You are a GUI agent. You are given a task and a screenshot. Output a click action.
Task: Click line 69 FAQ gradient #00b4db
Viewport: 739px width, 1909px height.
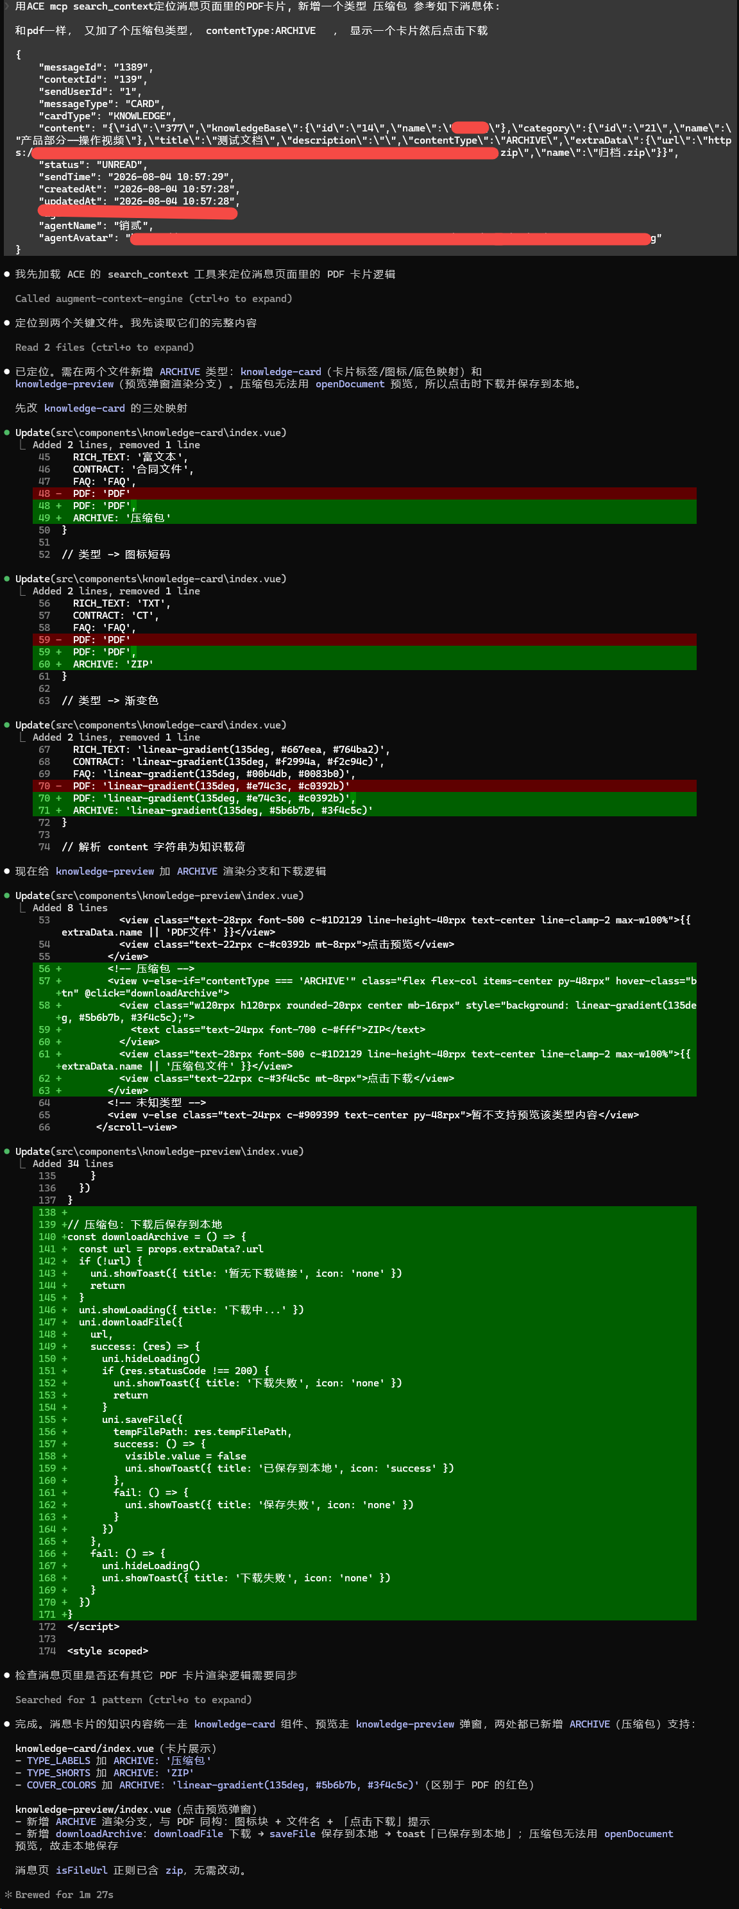(x=214, y=774)
